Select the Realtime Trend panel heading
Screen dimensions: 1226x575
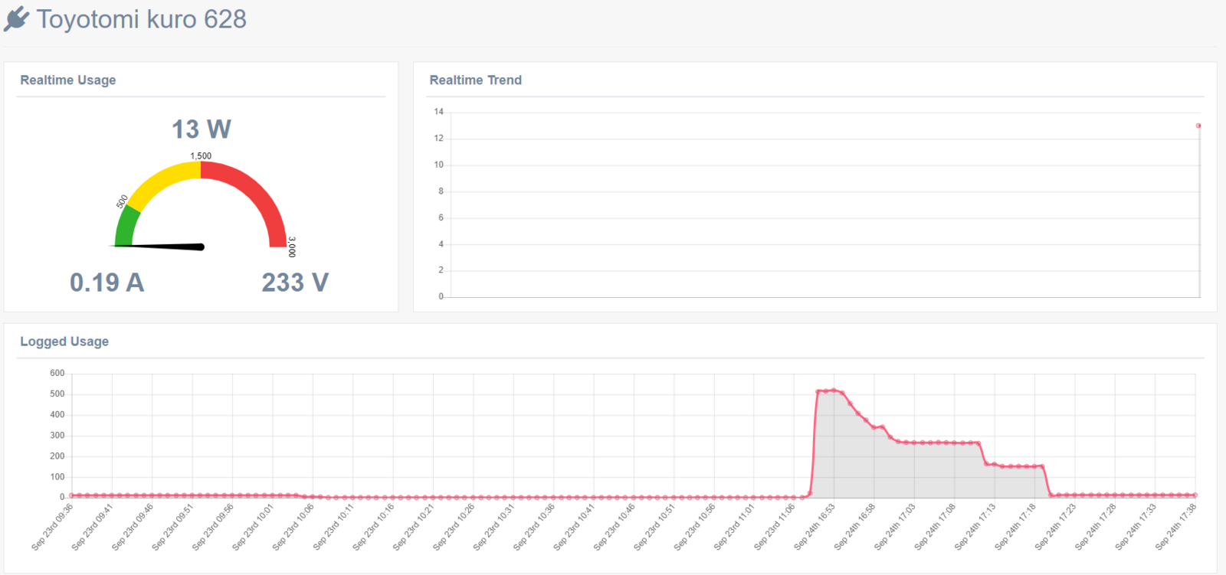tap(475, 80)
